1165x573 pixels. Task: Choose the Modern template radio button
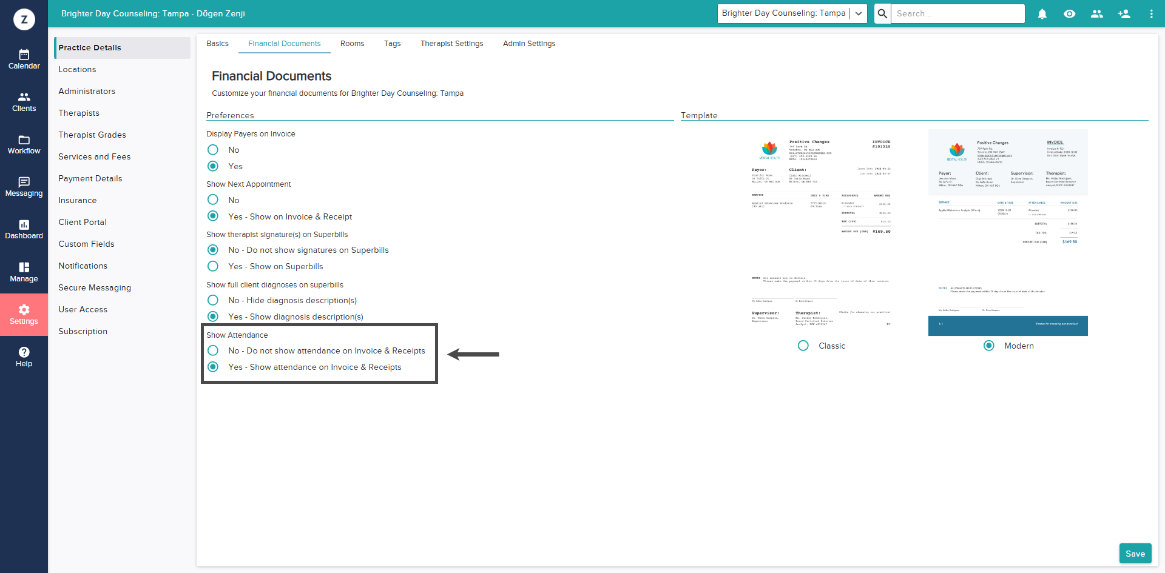989,346
